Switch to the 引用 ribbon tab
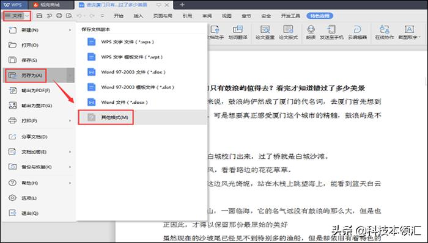Viewport: 428px width, 243px height. pyautogui.click(x=187, y=16)
